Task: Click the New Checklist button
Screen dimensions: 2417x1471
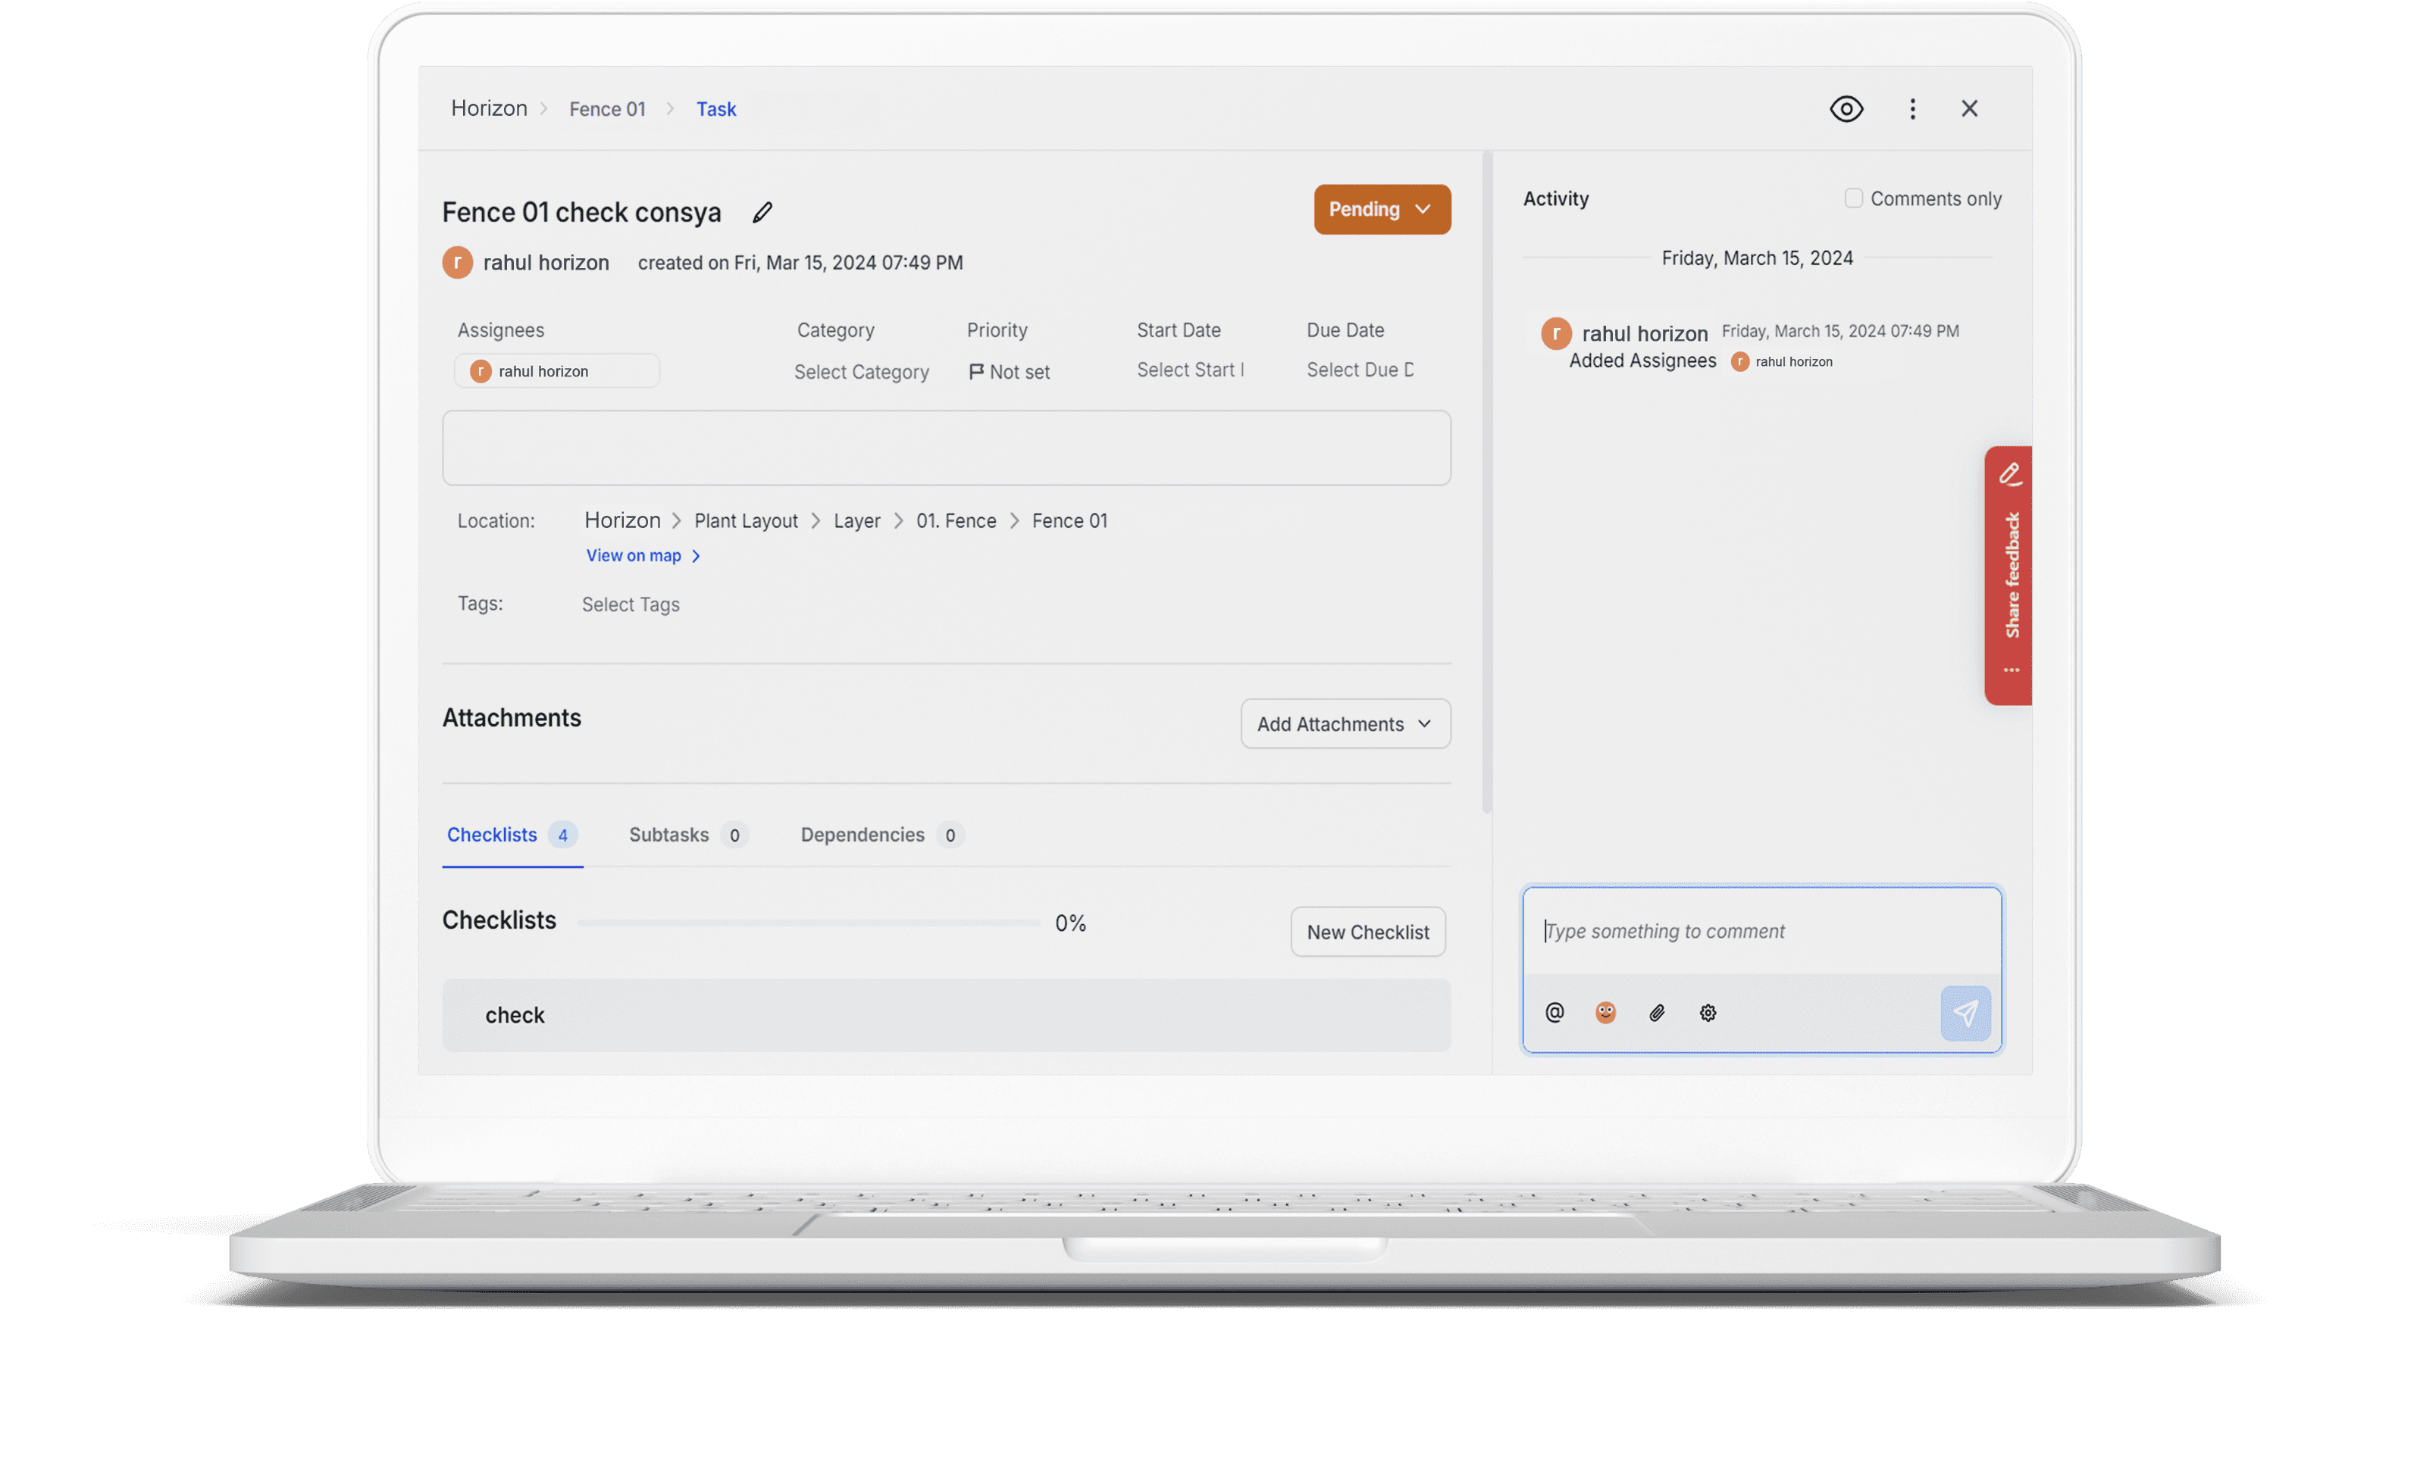Action: tap(1367, 932)
